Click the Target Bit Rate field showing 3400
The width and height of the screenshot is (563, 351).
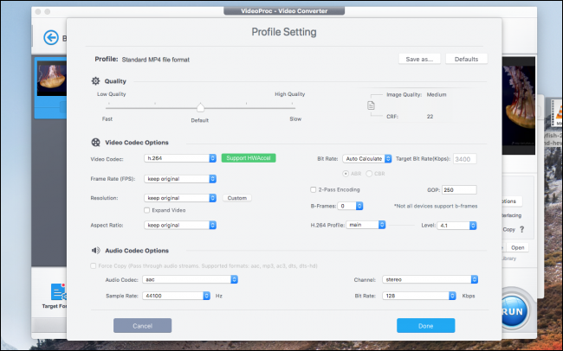click(465, 159)
